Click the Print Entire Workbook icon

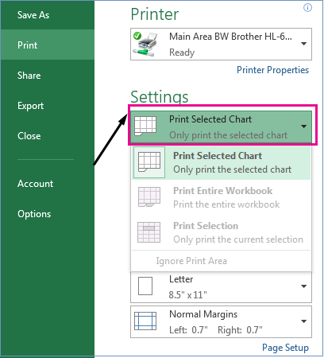point(149,197)
